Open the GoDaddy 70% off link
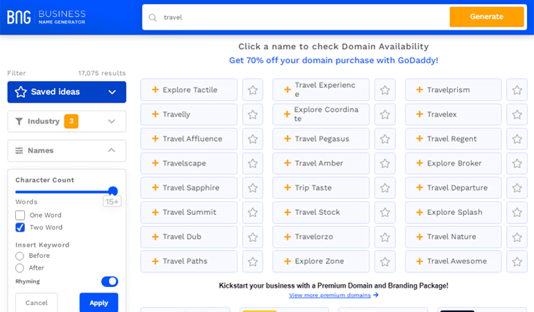Image resolution: width=534 pixels, height=312 pixels. tap(334, 60)
